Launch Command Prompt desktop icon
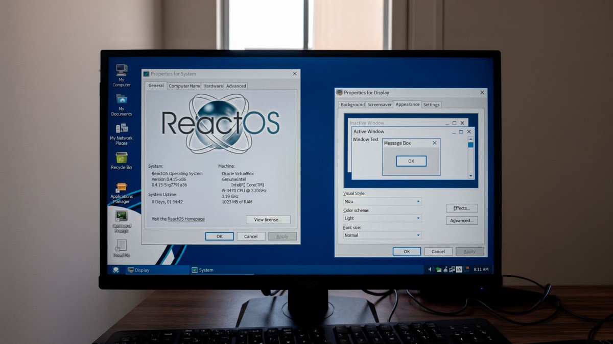This screenshot has height=344, width=613. [122, 221]
